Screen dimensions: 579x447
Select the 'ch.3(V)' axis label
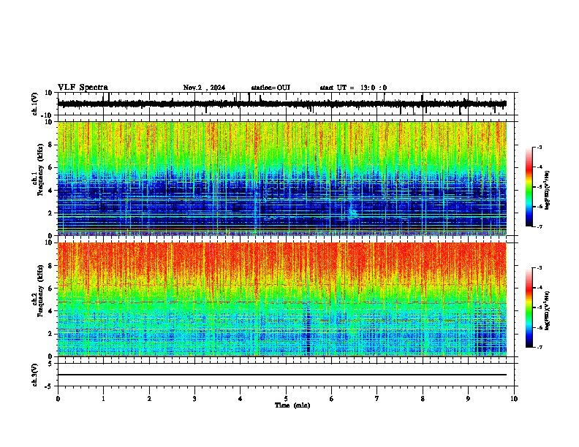pyautogui.click(x=35, y=375)
